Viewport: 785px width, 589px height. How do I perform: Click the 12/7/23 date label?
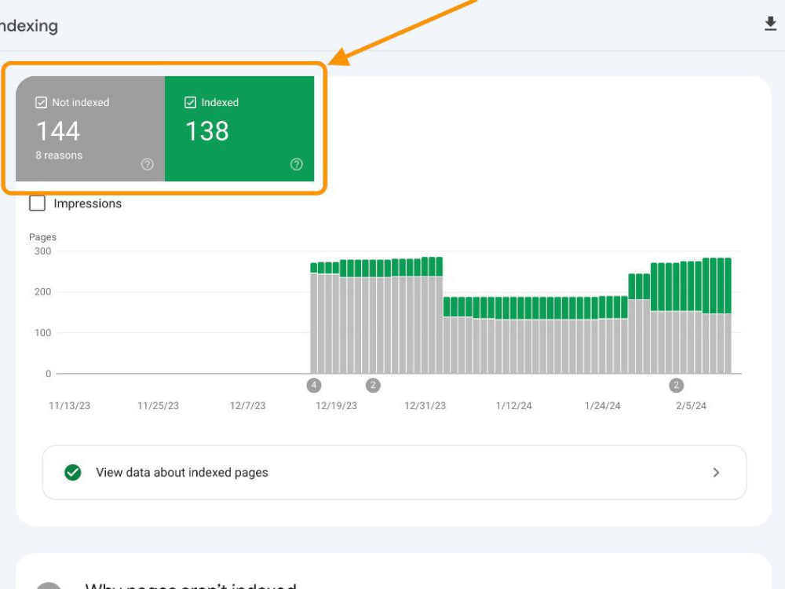pos(247,406)
